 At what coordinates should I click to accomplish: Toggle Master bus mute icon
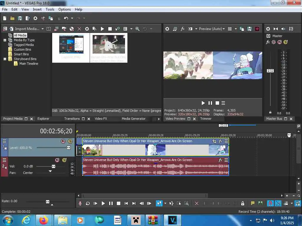pyautogui.click(x=280, y=42)
